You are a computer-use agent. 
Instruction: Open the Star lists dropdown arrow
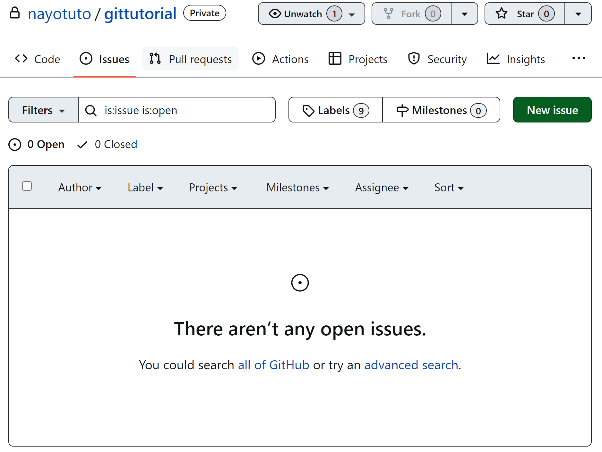[578, 14]
